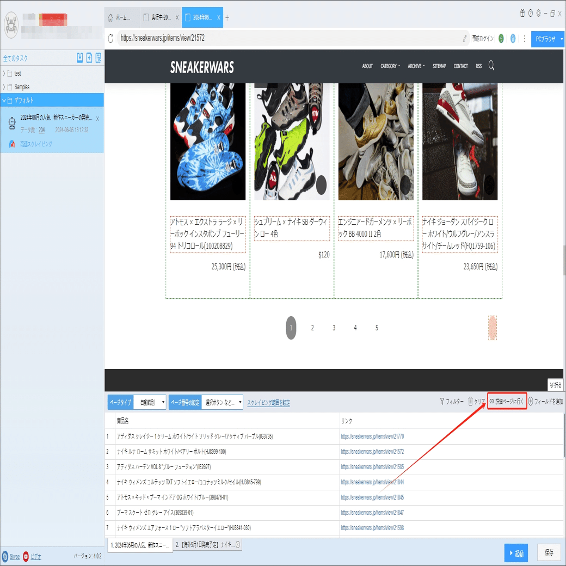Go to pagination page 2
The width and height of the screenshot is (566, 566).
312,328
